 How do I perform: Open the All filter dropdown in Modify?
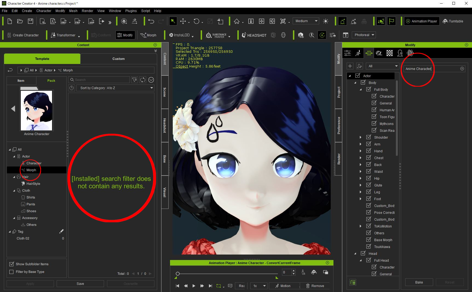pyautogui.click(x=382, y=66)
